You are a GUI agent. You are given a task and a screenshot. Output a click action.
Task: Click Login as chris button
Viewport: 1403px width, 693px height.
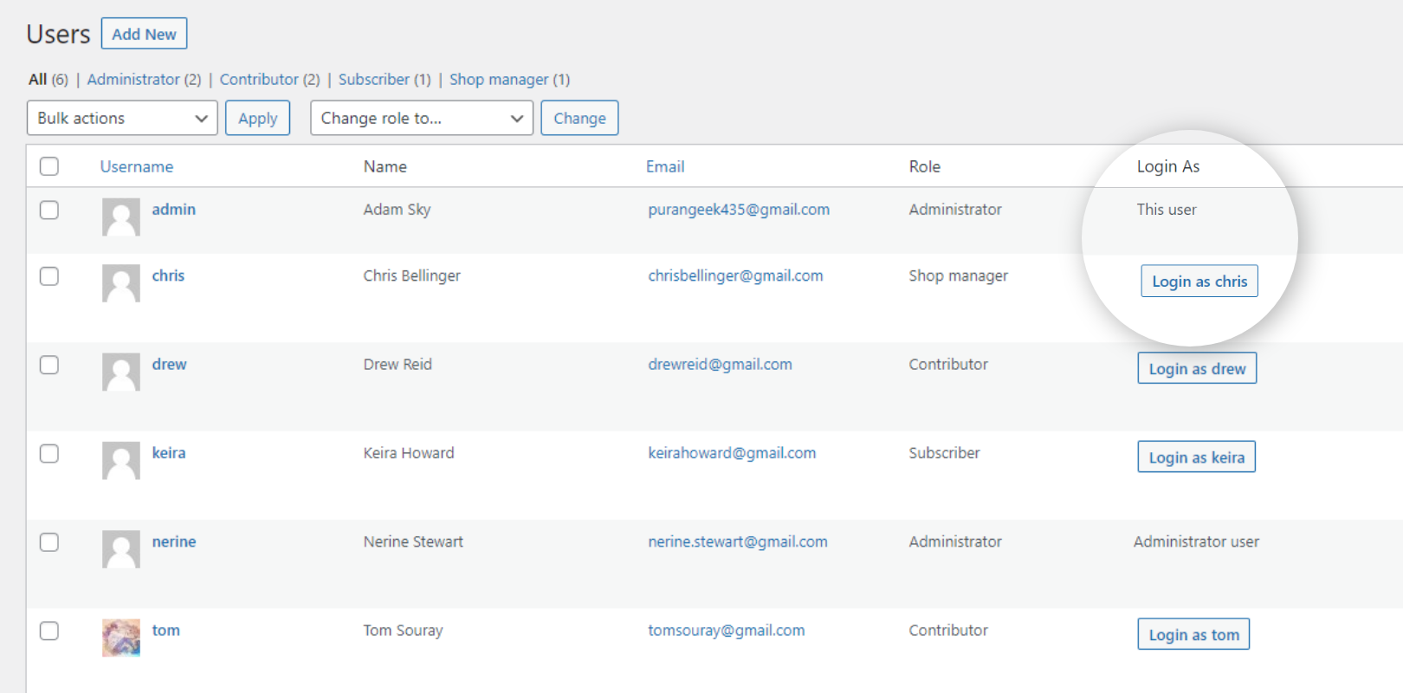(x=1199, y=282)
